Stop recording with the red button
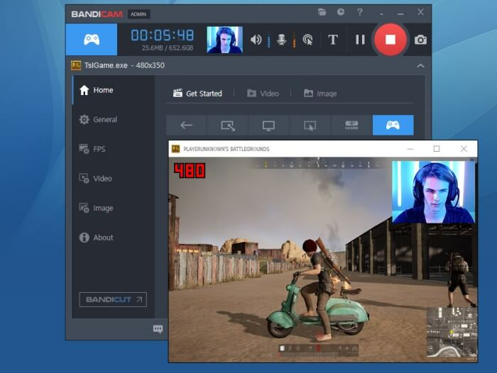Viewport: 497px width, 373px height. (390, 40)
